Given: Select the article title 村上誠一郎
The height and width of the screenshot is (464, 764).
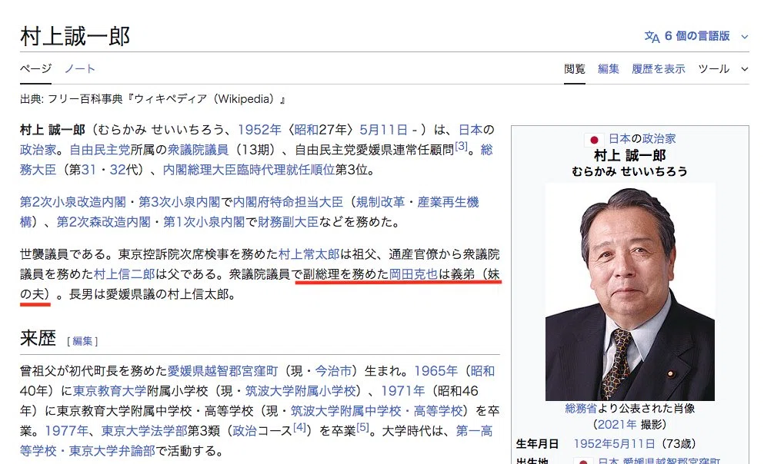Looking at the screenshot, I should point(75,36).
